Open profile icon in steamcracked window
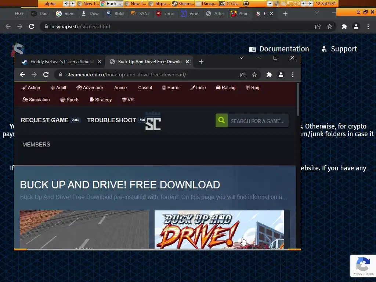This screenshot has width=376, height=282. click(x=281, y=75)
